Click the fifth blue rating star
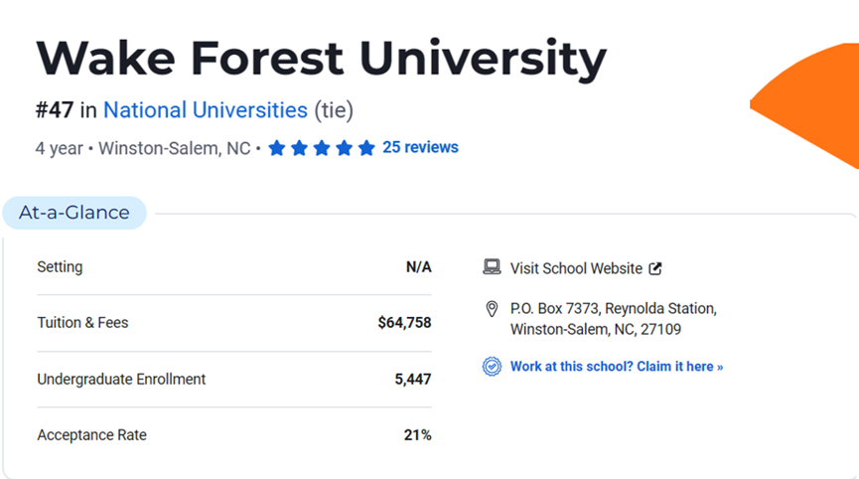The image size is (859, 479). [366, 148]
